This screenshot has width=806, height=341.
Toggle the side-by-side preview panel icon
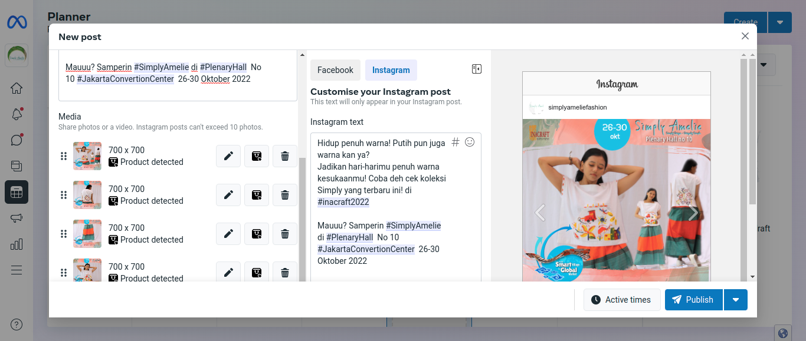coord(477,69)
